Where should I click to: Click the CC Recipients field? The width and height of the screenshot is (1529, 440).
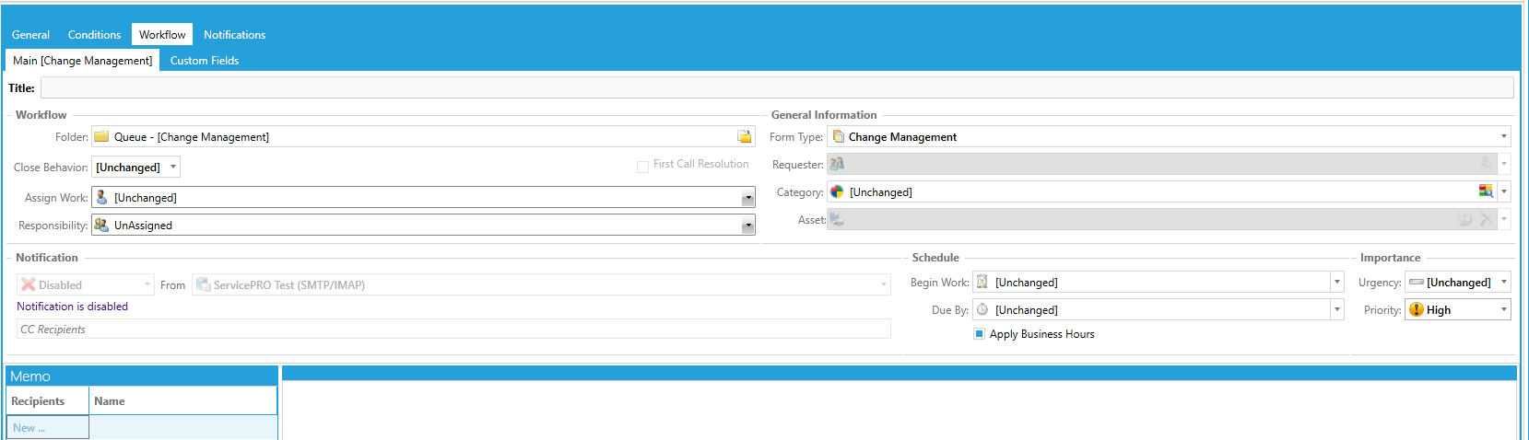coord(453,329)
